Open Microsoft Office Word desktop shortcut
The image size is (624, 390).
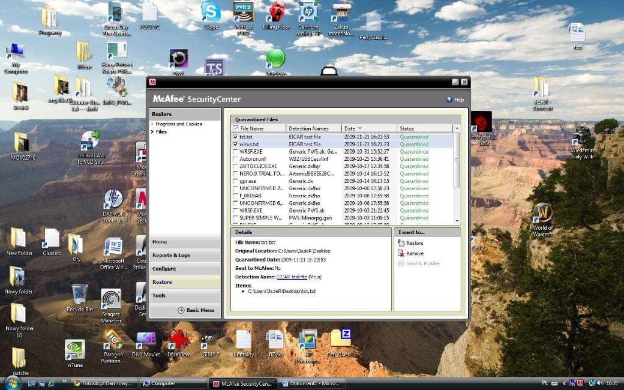113,253
